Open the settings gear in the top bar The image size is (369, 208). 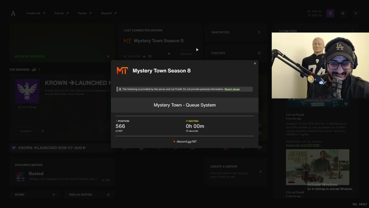click(x=343, y=13)
